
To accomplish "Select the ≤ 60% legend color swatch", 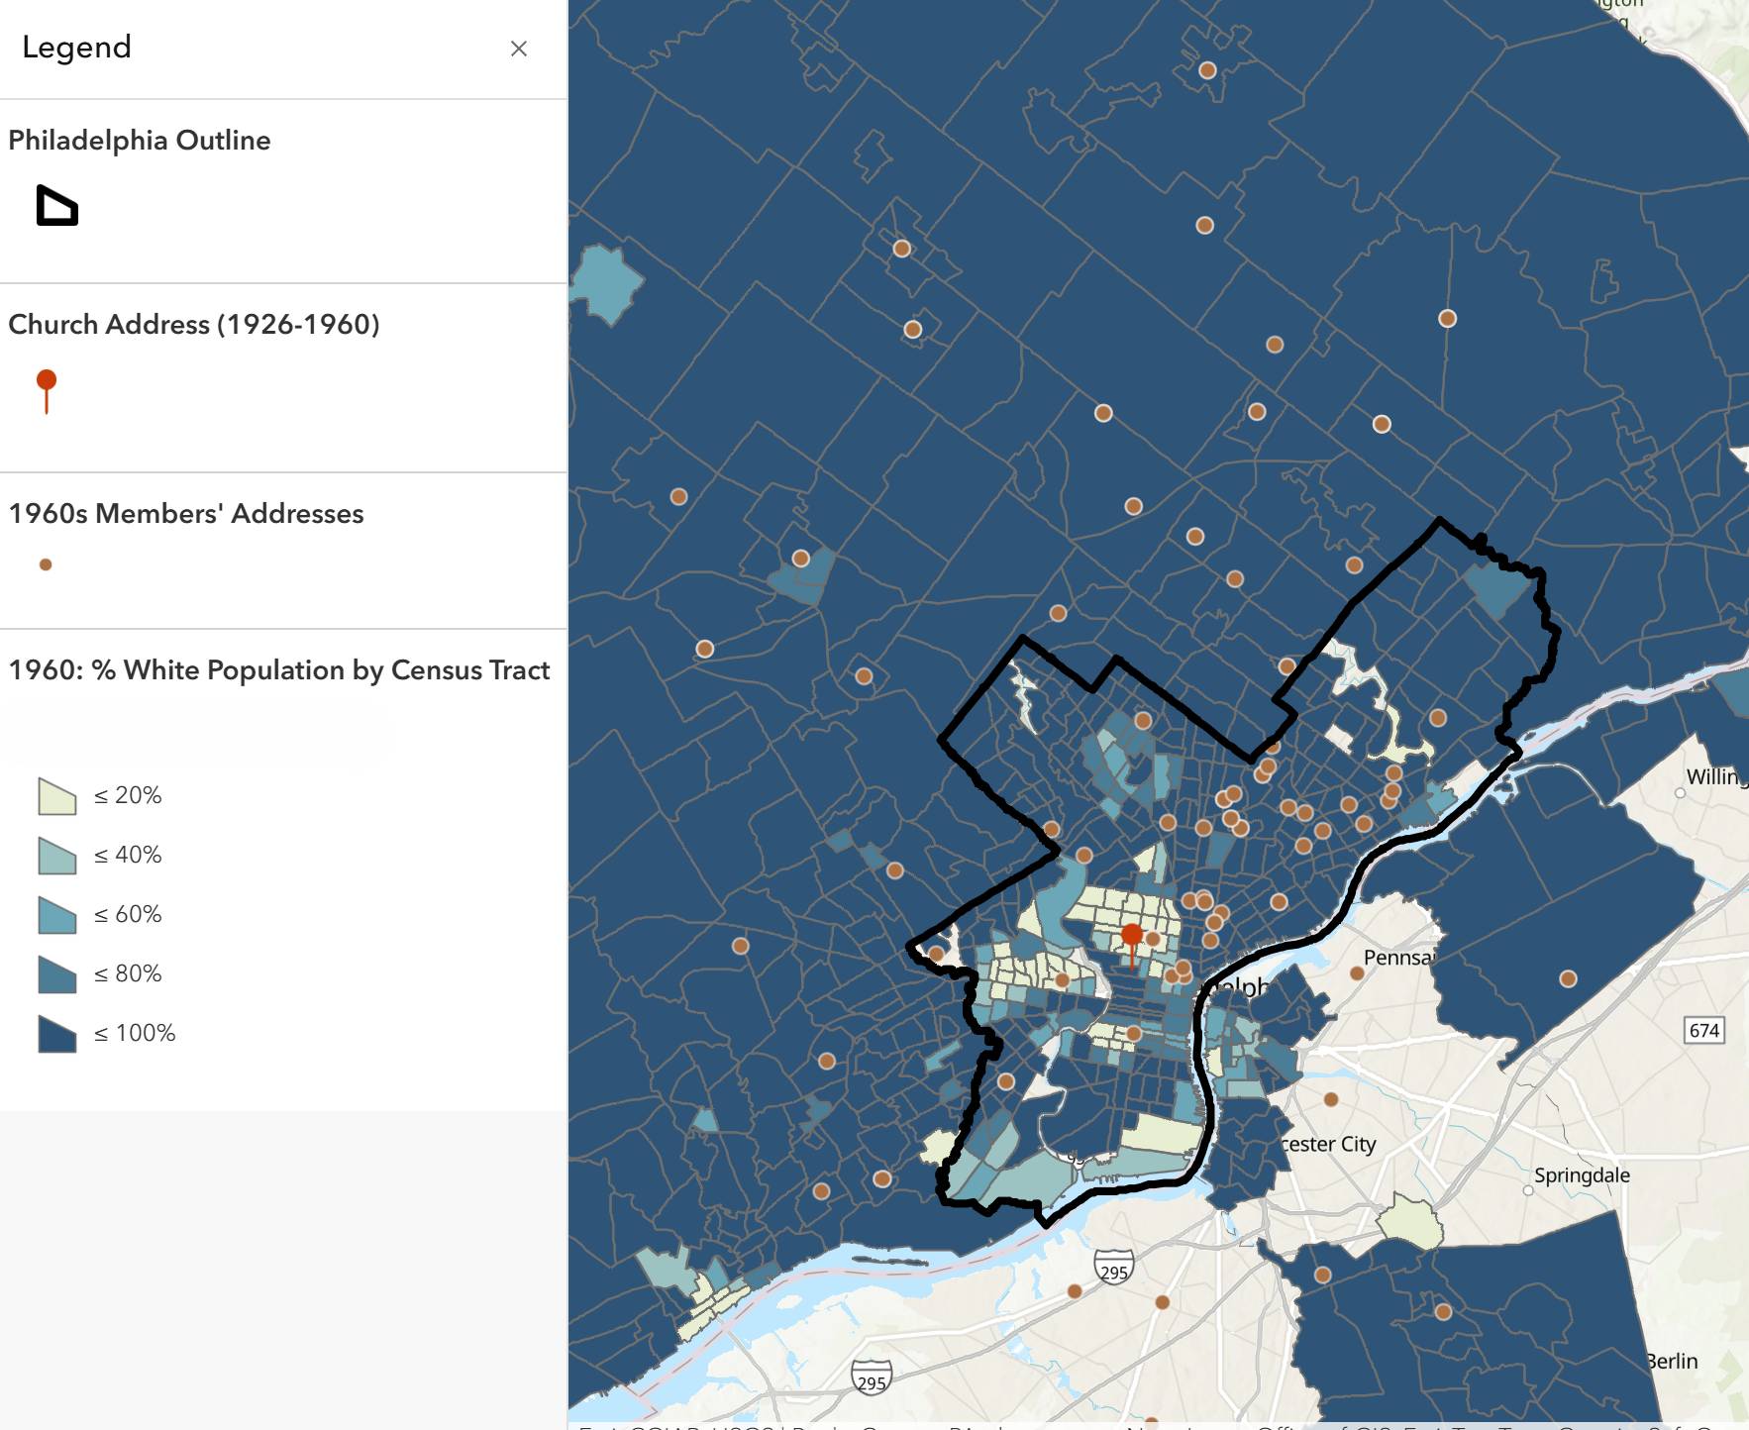I will 57,915.
